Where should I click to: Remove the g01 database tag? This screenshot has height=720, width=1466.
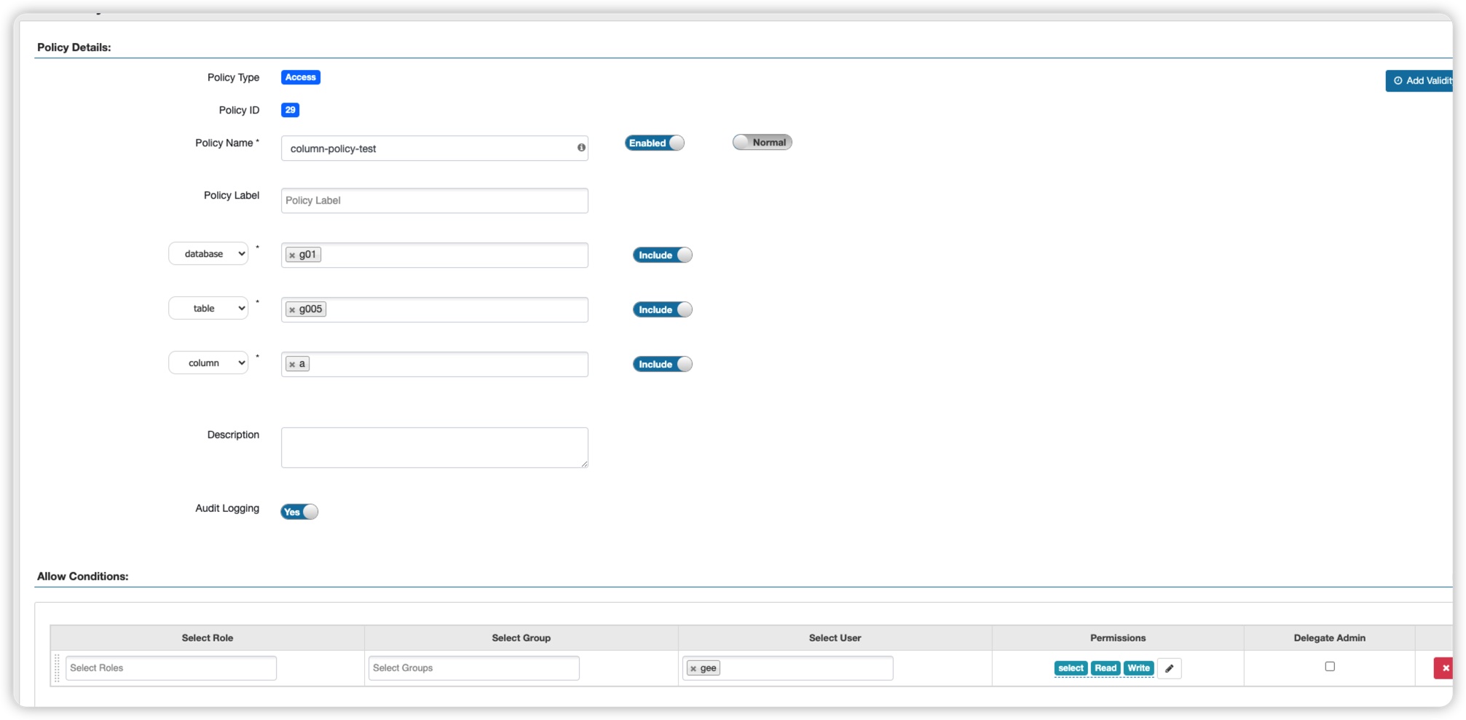point(292,256)
